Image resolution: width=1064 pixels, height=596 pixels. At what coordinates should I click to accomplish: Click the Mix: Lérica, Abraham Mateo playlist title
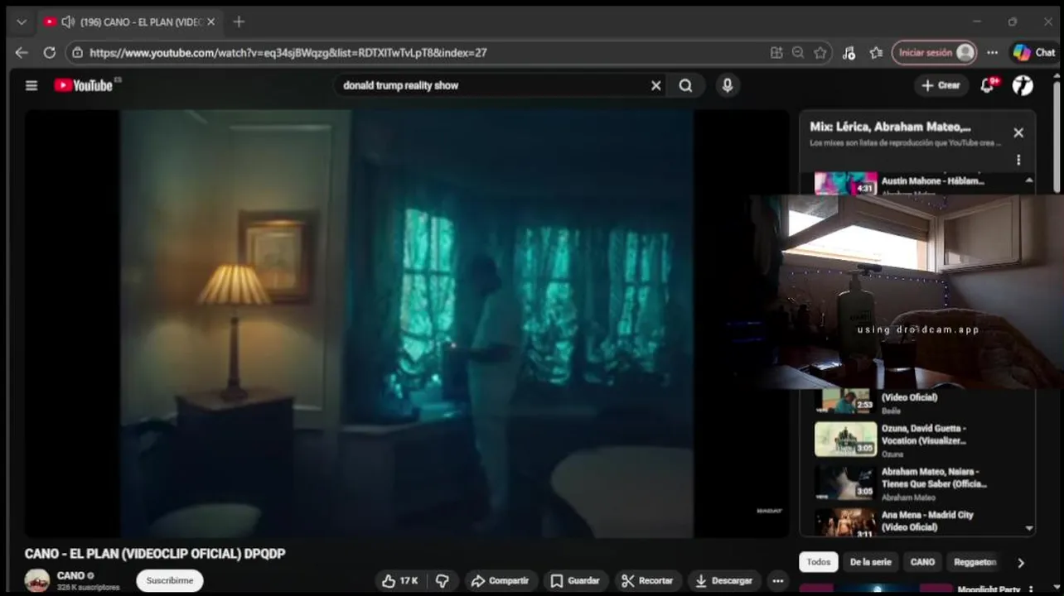(890, 127)
